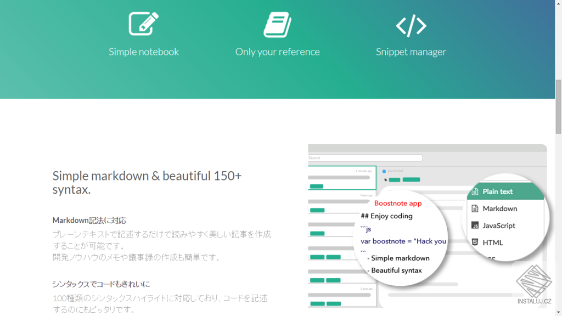Click the page vertical scrollbar thumb
The image size is (562, 316).
558,107
